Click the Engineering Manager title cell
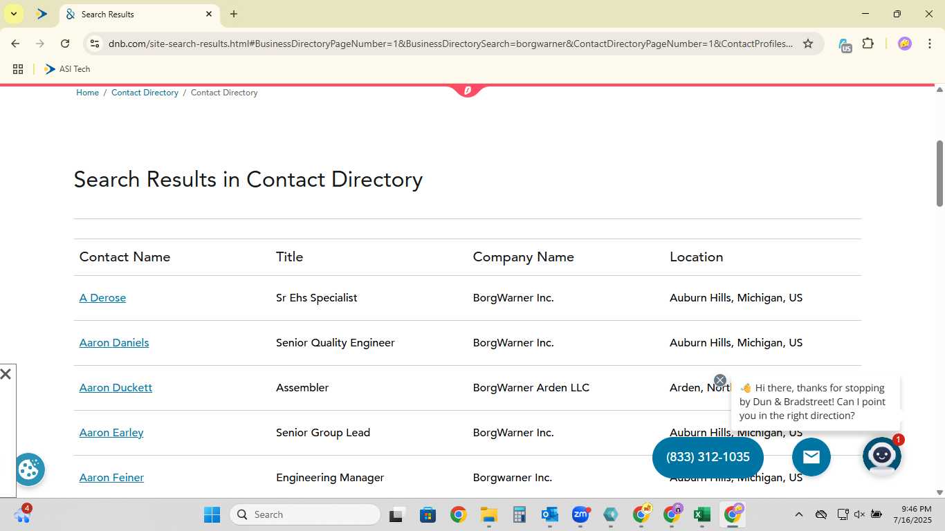This screenshot has width=945, height=531. click(x=330, y=478)
